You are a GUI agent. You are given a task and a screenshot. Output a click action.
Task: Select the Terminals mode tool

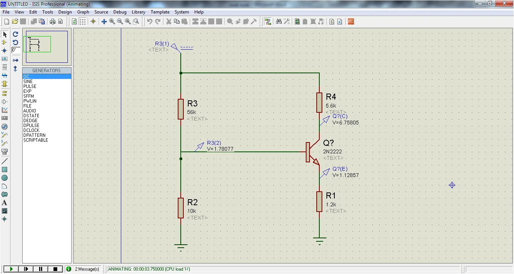point(5,93)
